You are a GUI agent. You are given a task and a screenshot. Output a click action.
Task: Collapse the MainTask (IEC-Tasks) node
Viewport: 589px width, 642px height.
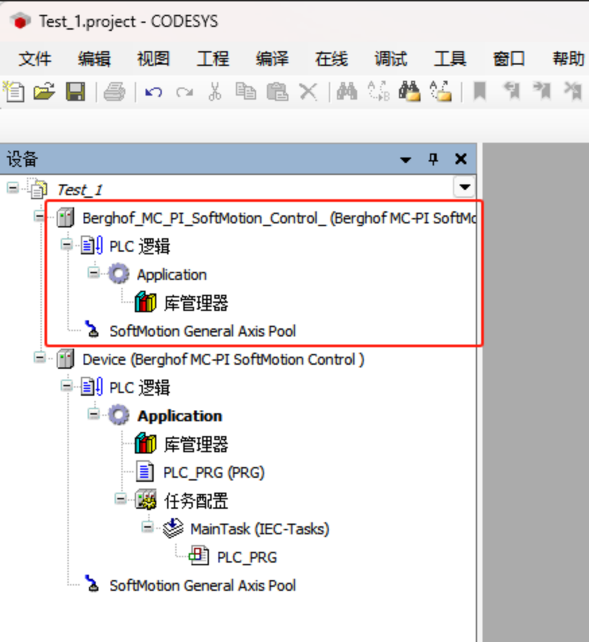(148, 527)
